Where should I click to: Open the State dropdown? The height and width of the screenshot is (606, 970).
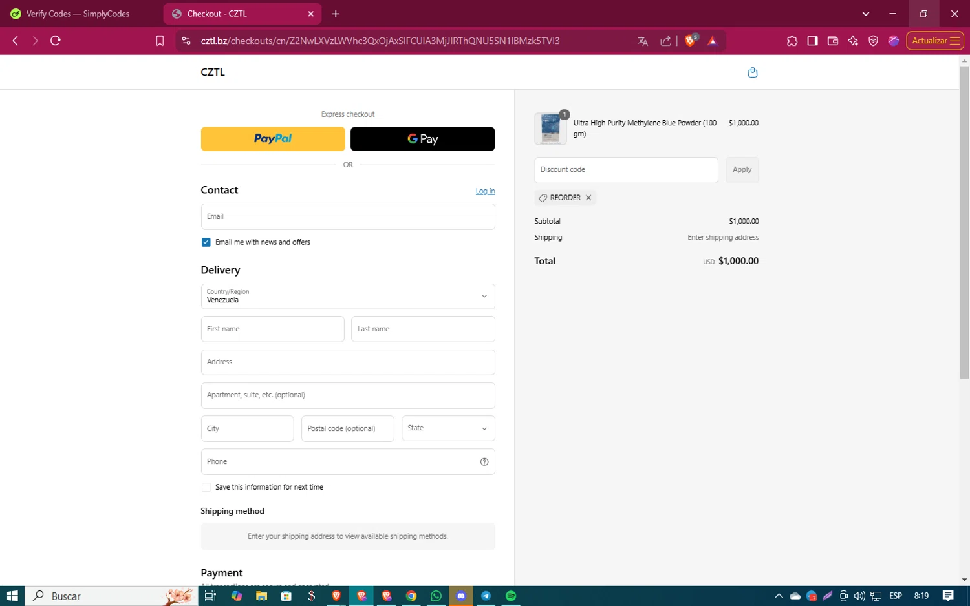pos(448,428)
